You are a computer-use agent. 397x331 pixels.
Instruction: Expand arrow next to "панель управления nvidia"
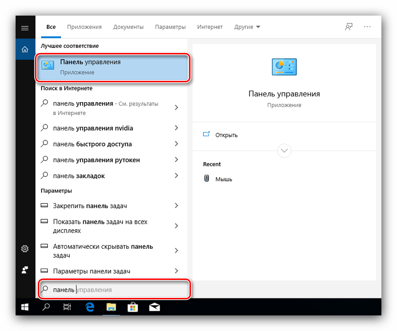click(x=176, y=128)
